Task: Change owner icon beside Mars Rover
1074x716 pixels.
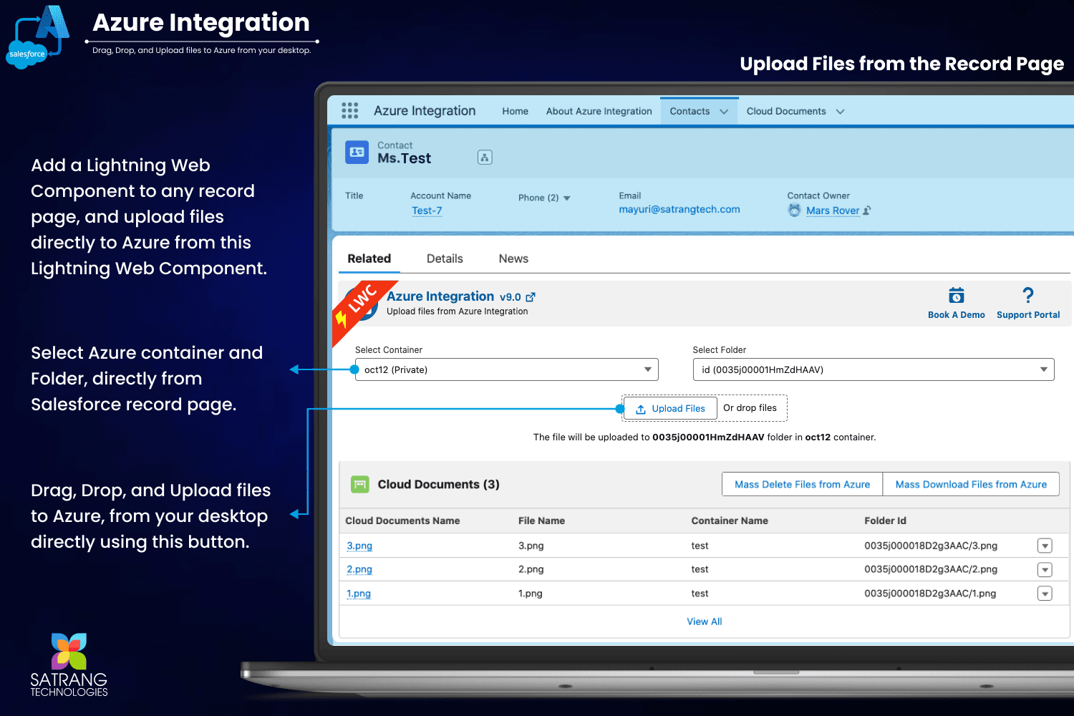Action: [867, 211]
